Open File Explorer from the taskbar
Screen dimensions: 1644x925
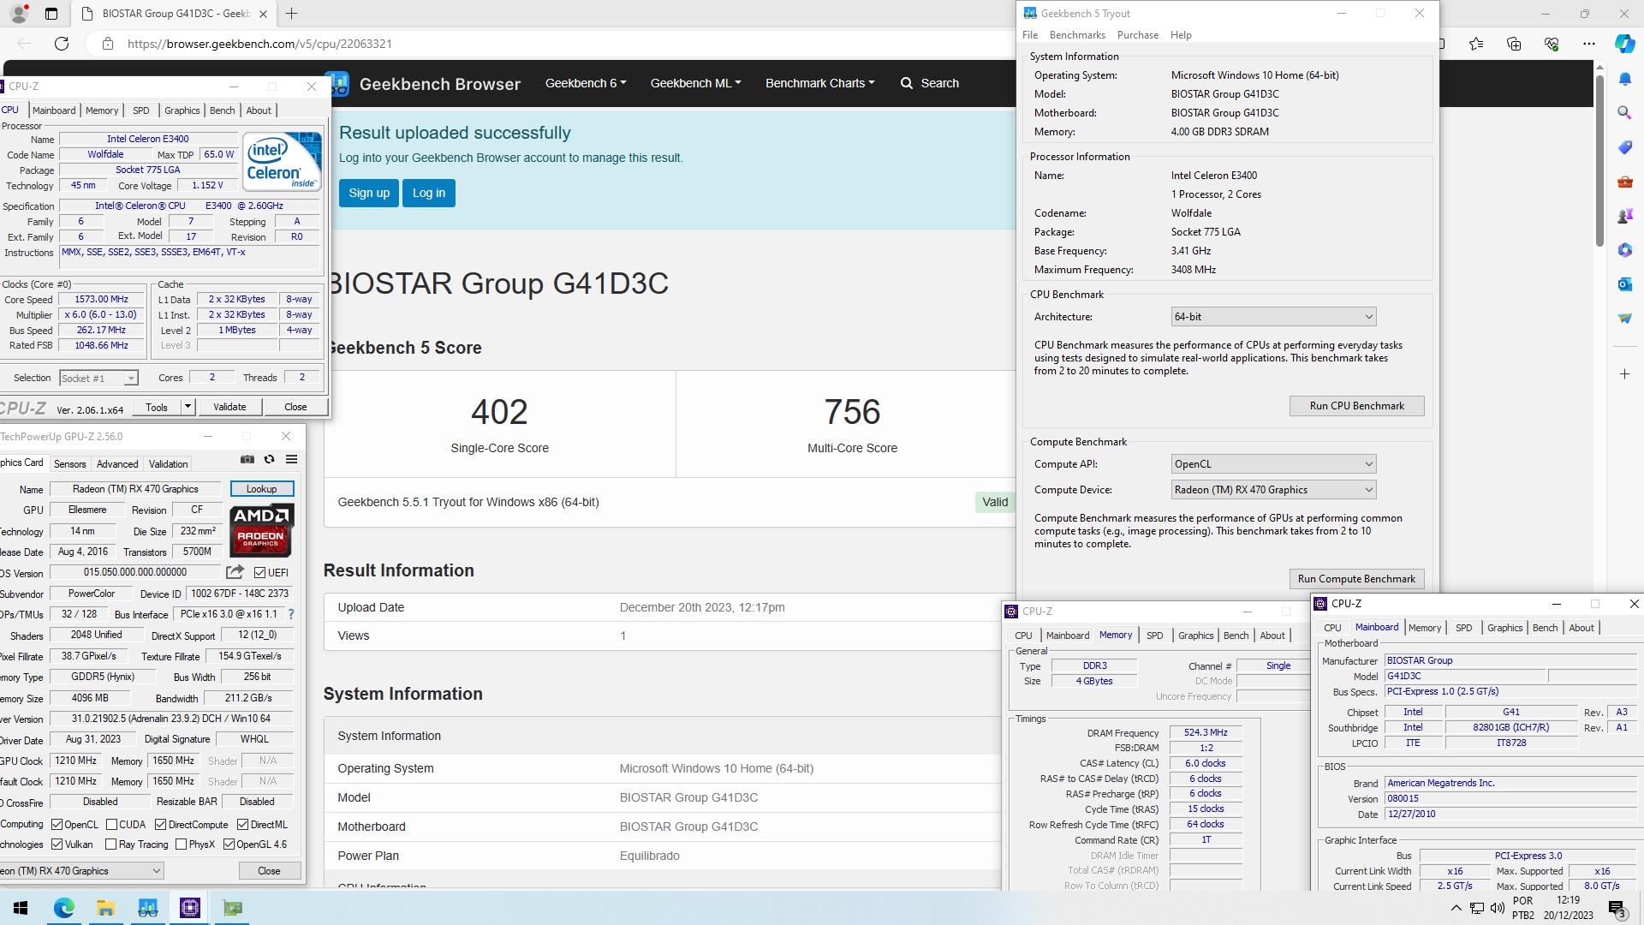coord(105,908)
